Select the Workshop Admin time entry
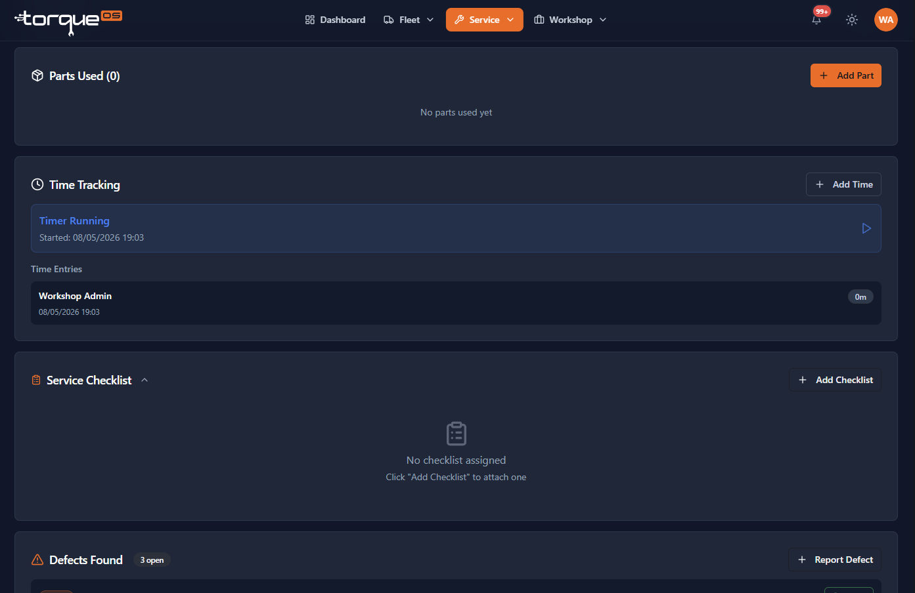This screenshot has width=915, height=593. coord(456,303)
